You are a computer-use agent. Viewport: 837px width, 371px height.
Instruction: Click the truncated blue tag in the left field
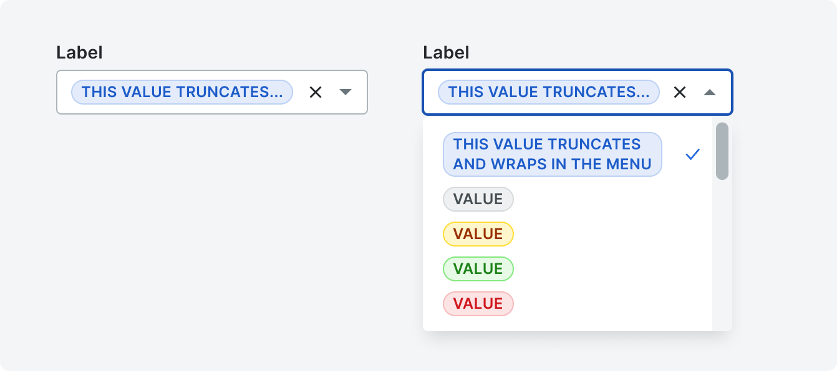pyautogui.click(x=182, y=92)
